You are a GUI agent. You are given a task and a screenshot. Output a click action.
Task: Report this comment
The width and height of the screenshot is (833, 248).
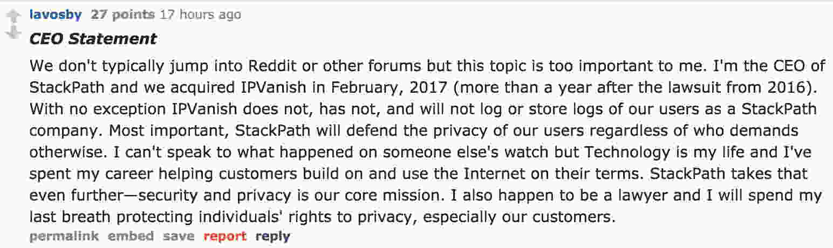click(x=225, y=236)
